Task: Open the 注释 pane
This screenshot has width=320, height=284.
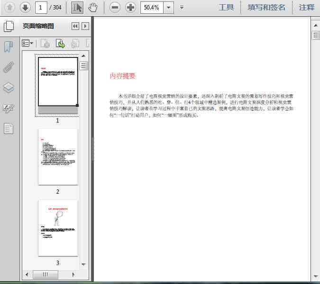Action: 307,8
